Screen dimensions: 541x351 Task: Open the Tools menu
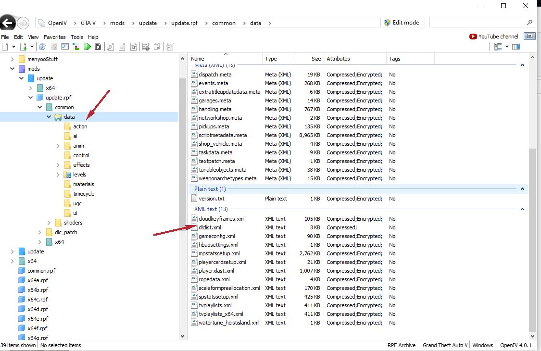coord(77,37)
